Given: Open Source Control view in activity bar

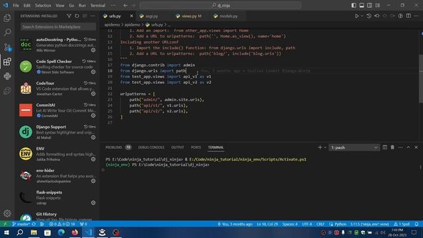Looking at the screenshot, I should click(x=7, y=47).
